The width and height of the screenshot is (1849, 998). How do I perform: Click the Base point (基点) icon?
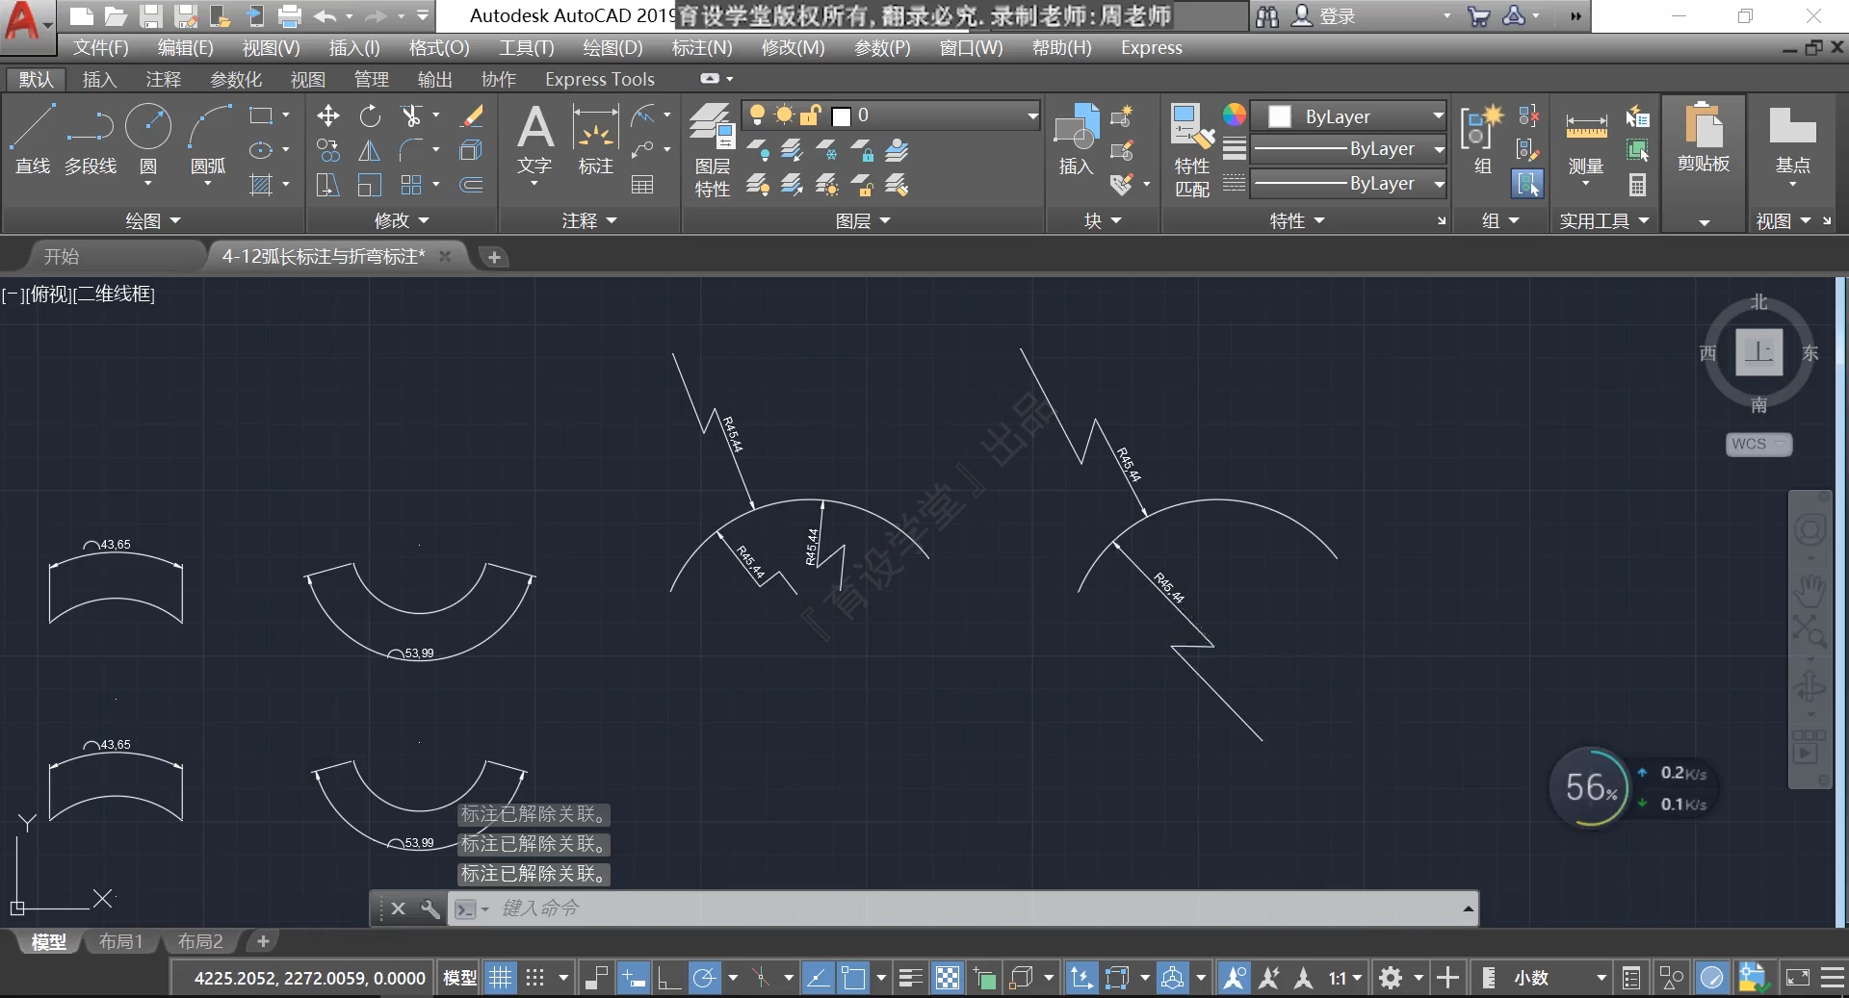(1792, 144)
